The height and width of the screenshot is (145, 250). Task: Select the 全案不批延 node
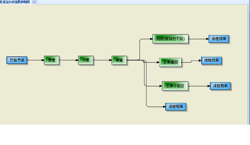175,86
